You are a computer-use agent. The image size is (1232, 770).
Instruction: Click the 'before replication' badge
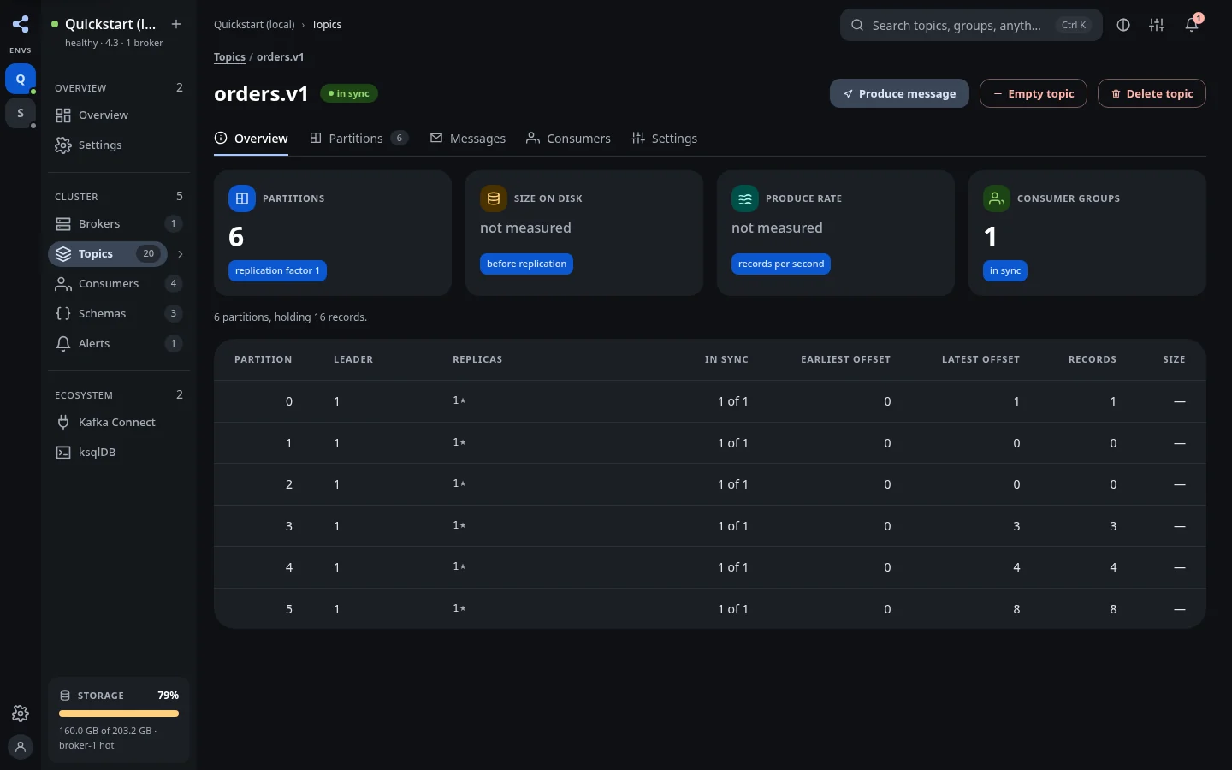tap(526, 264)
